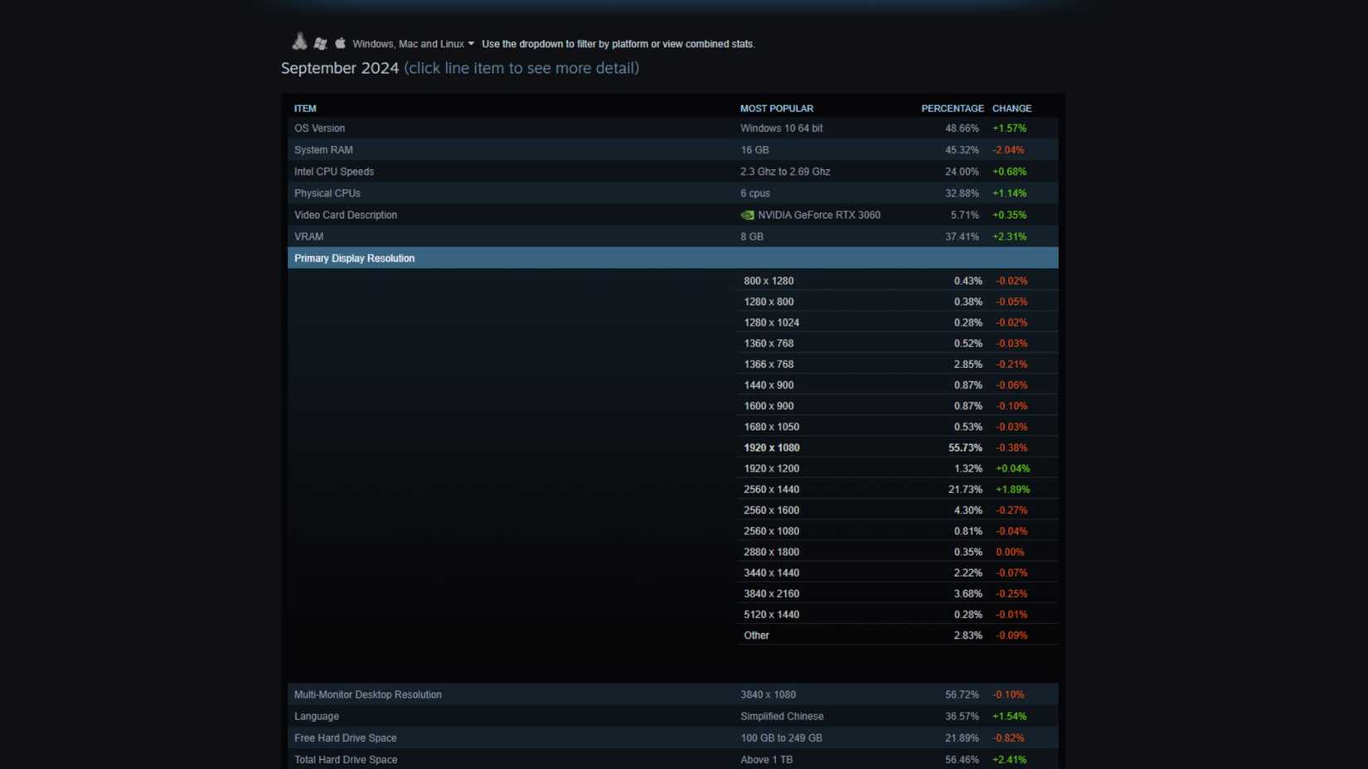This screenshot has height=769, width=1368.
Task: Click the Simplified Chinese language value
Action: coord(782,716)
